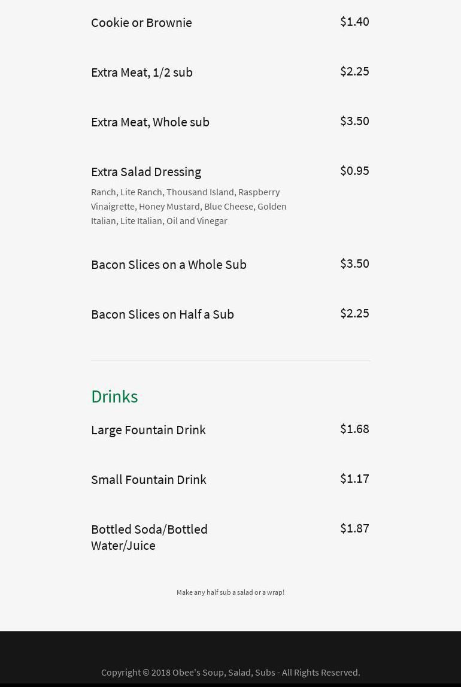Click the $1.17 Small Fountain Drink price

354,479
